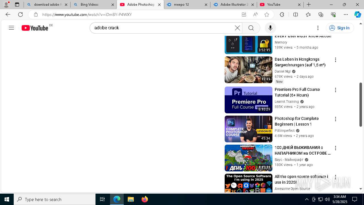Open Task View on the taskbar
The image size is (364, 205).
102,199
